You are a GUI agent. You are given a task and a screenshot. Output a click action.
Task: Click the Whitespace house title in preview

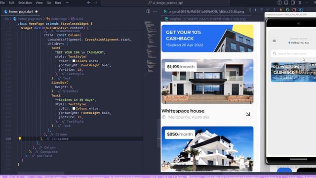183,111
